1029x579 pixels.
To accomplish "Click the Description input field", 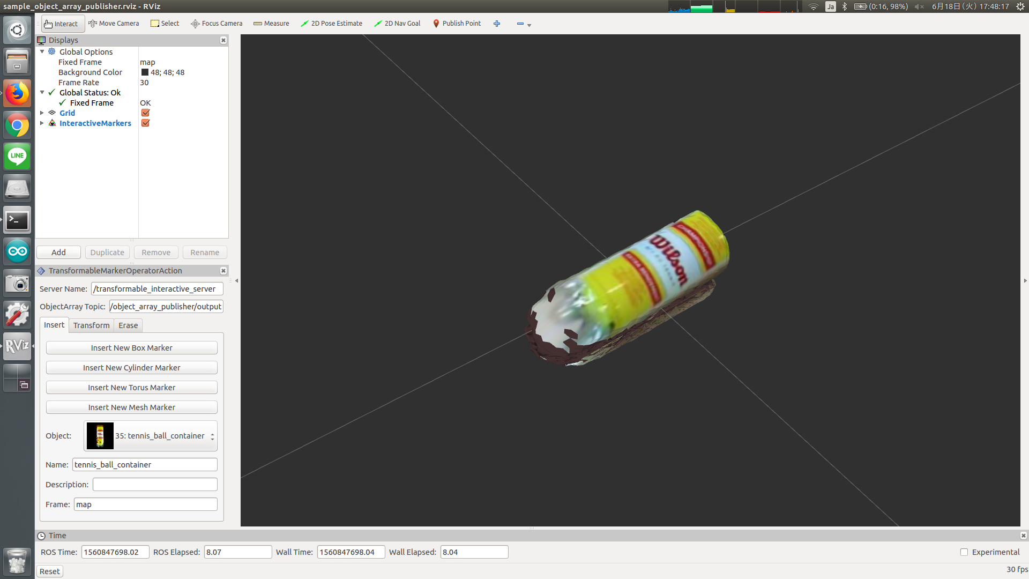I will click(155, 485).
